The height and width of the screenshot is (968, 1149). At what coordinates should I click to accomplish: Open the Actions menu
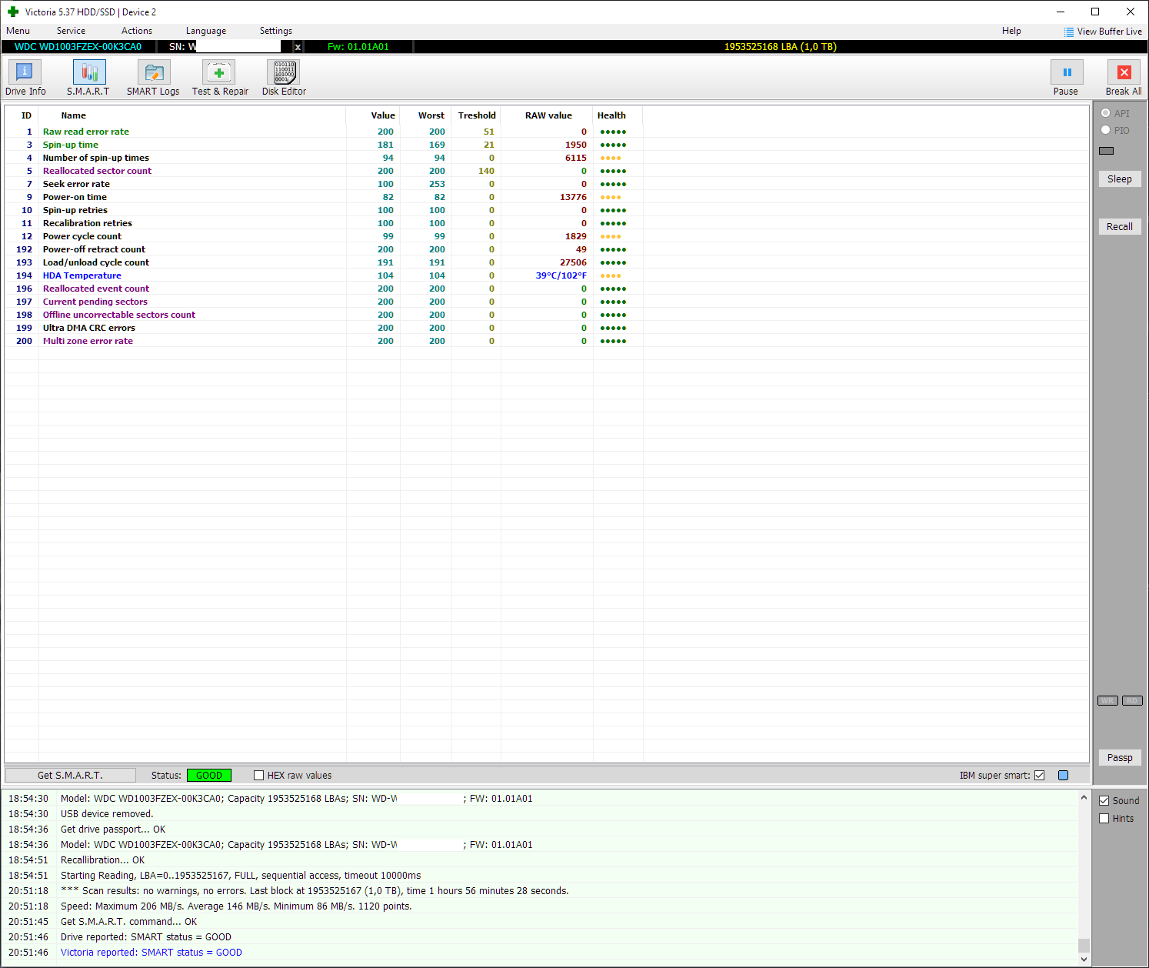pyautogui.click(x=137, y=31)
